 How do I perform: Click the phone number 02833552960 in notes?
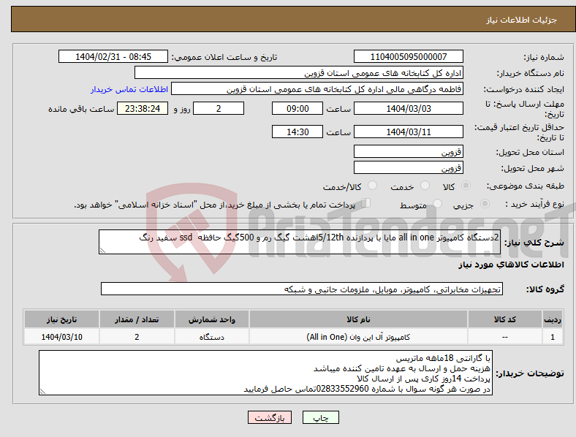[x=342, y=389]
